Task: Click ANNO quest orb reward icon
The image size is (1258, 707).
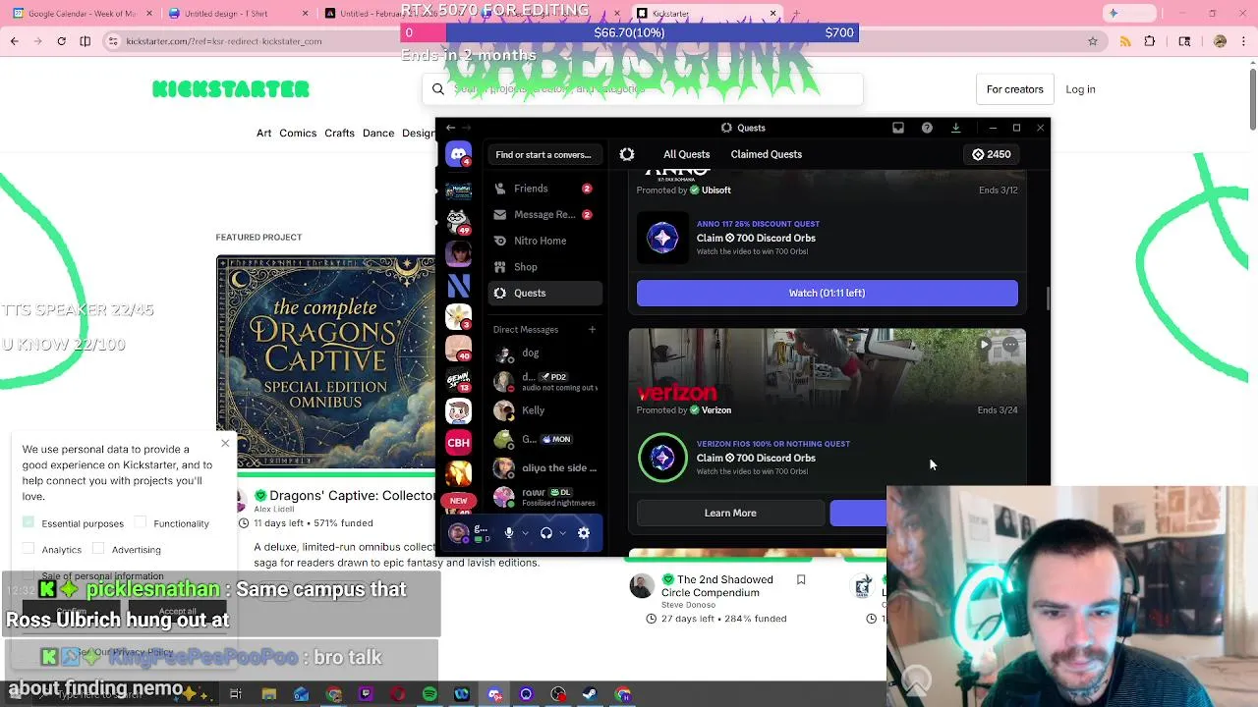Action: tap(662, 238)
